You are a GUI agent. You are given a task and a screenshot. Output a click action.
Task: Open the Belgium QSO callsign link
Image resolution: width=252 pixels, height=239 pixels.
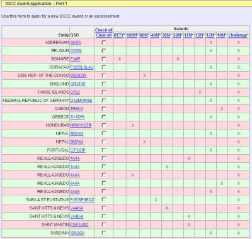tap(76, 51)
